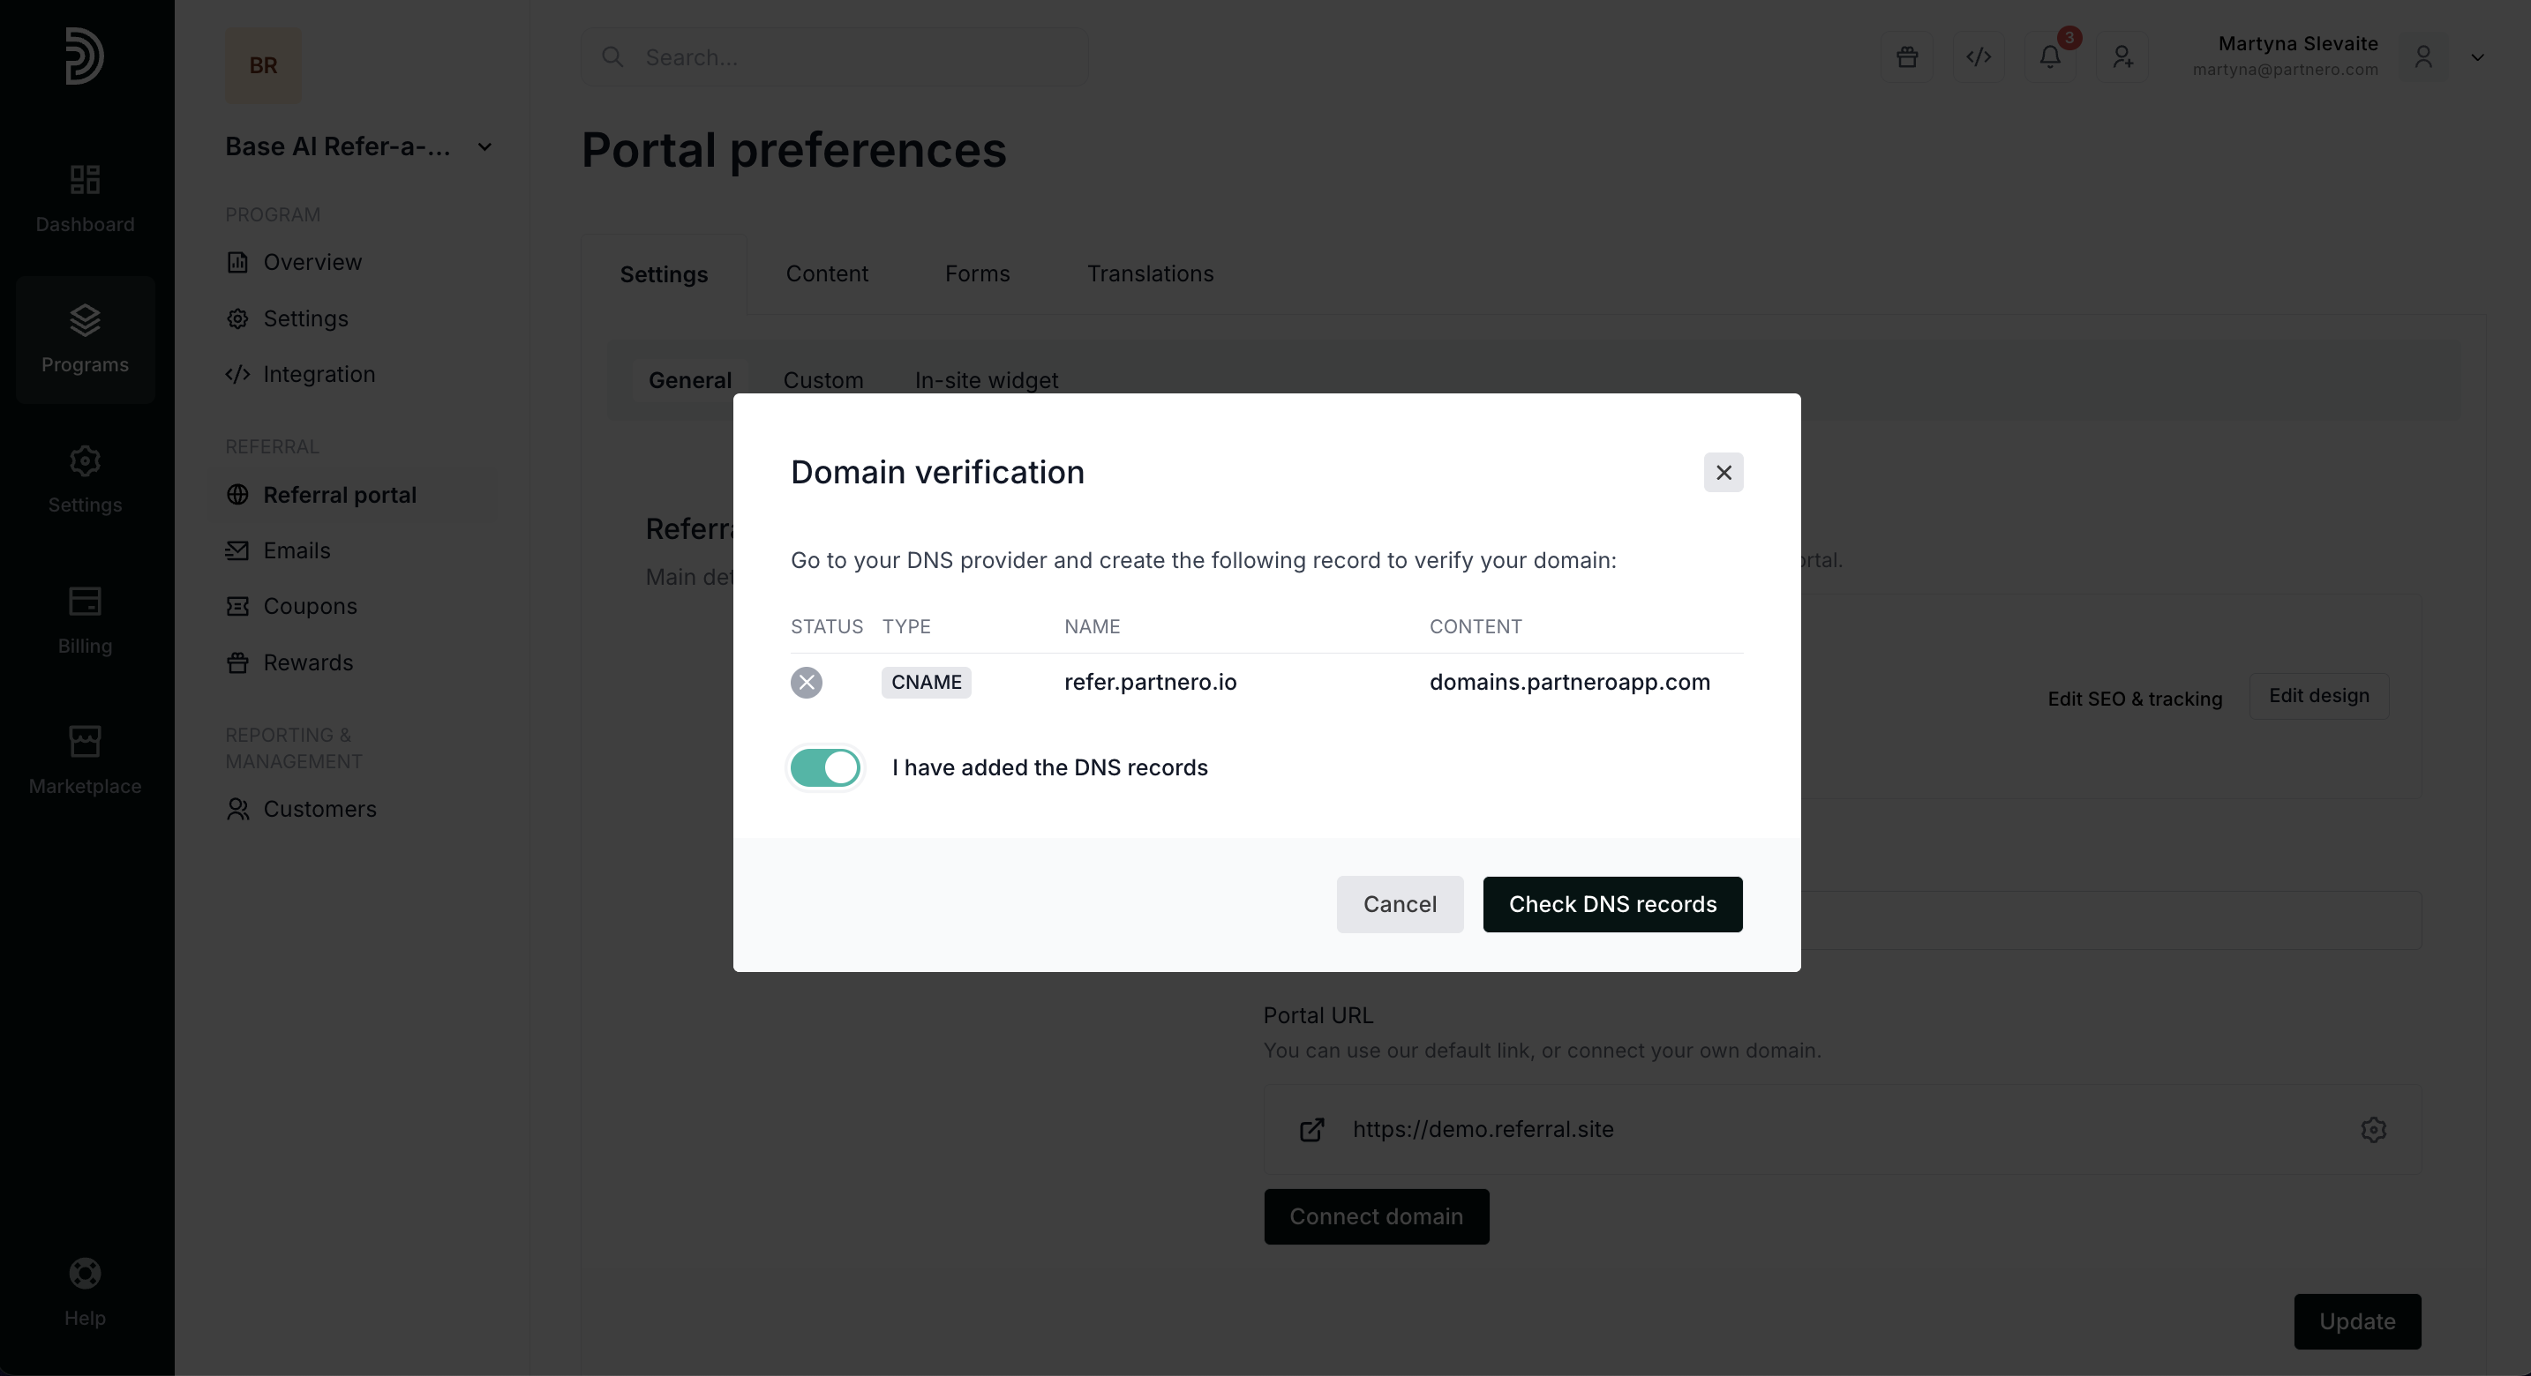Click the Portal URL gear settings icon
The image size is (2531, 1376).
2373,1130
